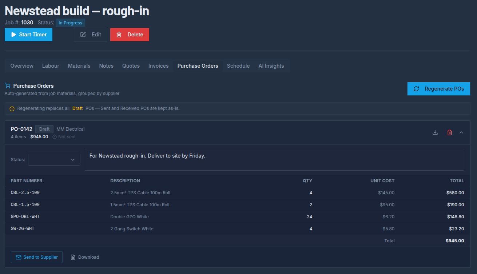Switch to the Overview tab
Screen dimensions: 477x274
coord(22,66)
